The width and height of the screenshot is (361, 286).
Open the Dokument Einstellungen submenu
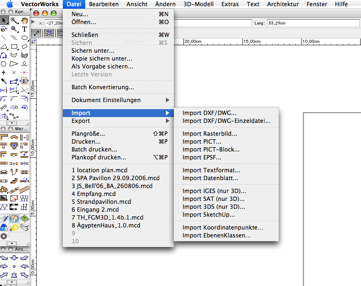[x=118, y=100]
